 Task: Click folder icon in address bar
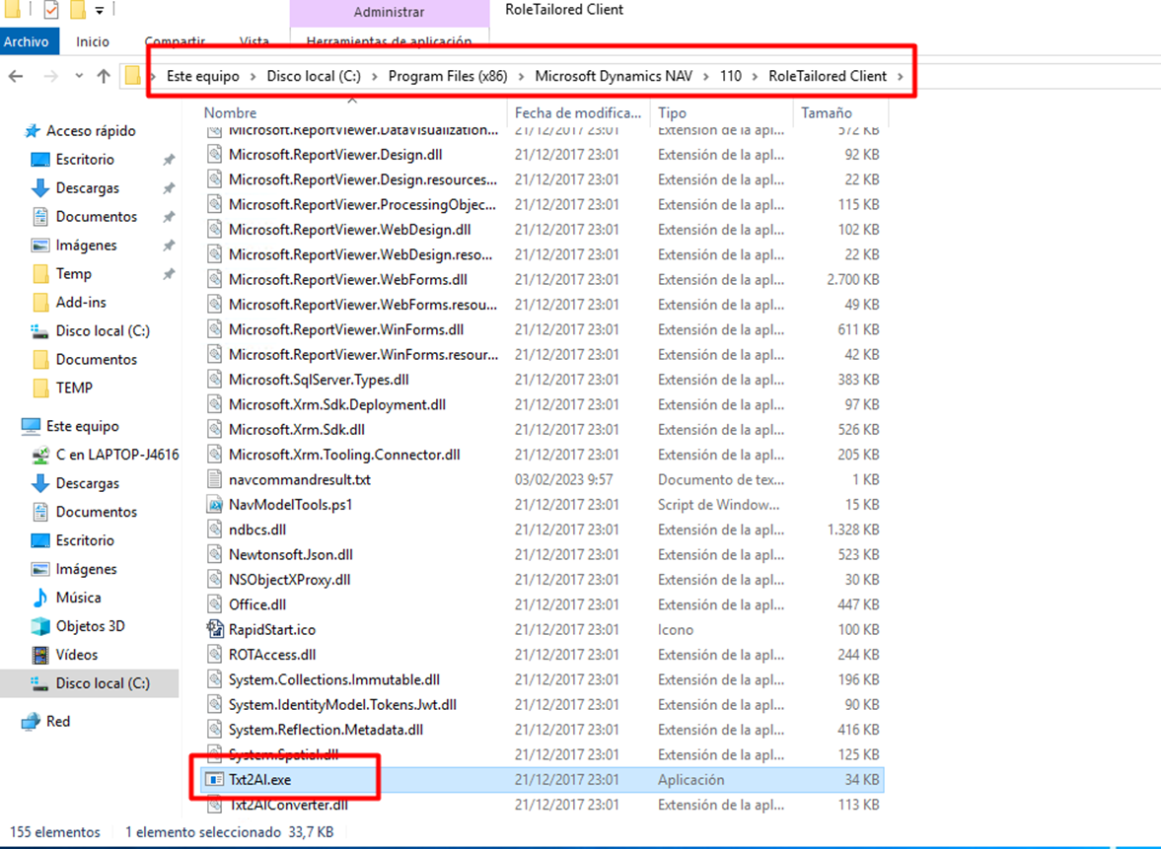point(132,76)
